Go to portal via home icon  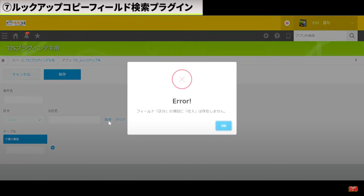point(16,36)
